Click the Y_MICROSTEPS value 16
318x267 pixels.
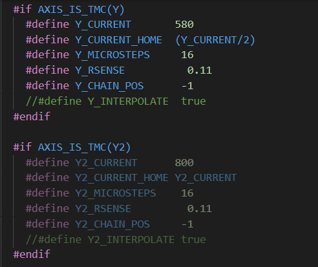[187, 55]
